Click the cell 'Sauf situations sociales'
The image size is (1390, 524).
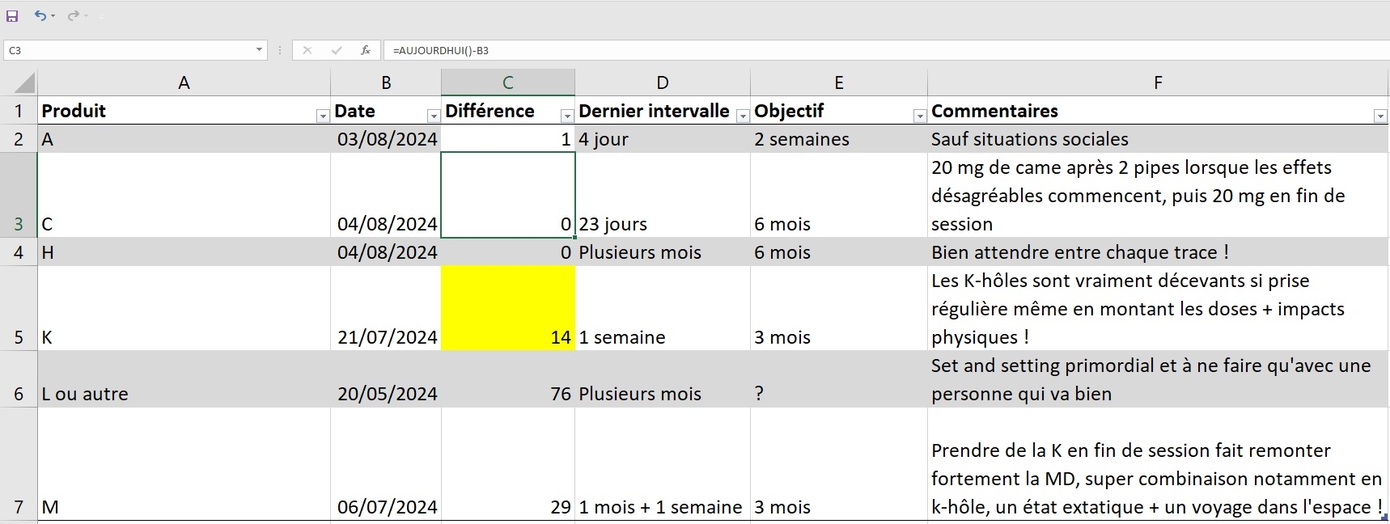coord(1158,139)
